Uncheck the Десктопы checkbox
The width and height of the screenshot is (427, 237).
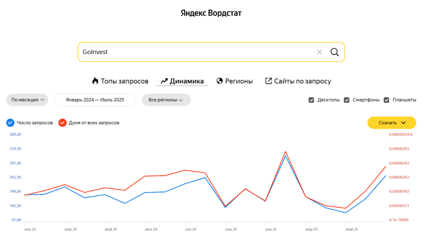click(x=311, y=100)
